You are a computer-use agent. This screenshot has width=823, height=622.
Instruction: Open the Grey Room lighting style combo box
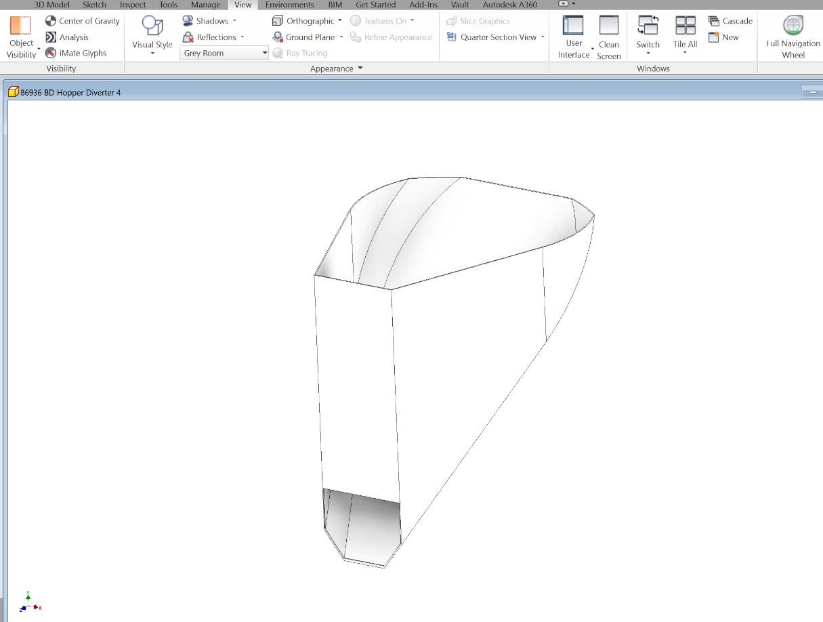click(x=224, y=53)
